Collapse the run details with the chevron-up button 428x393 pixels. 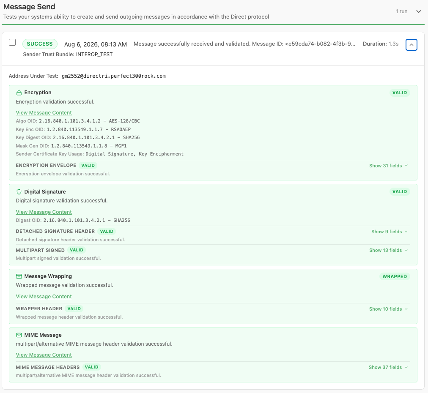pyautogui.click(x=412, y=45)
